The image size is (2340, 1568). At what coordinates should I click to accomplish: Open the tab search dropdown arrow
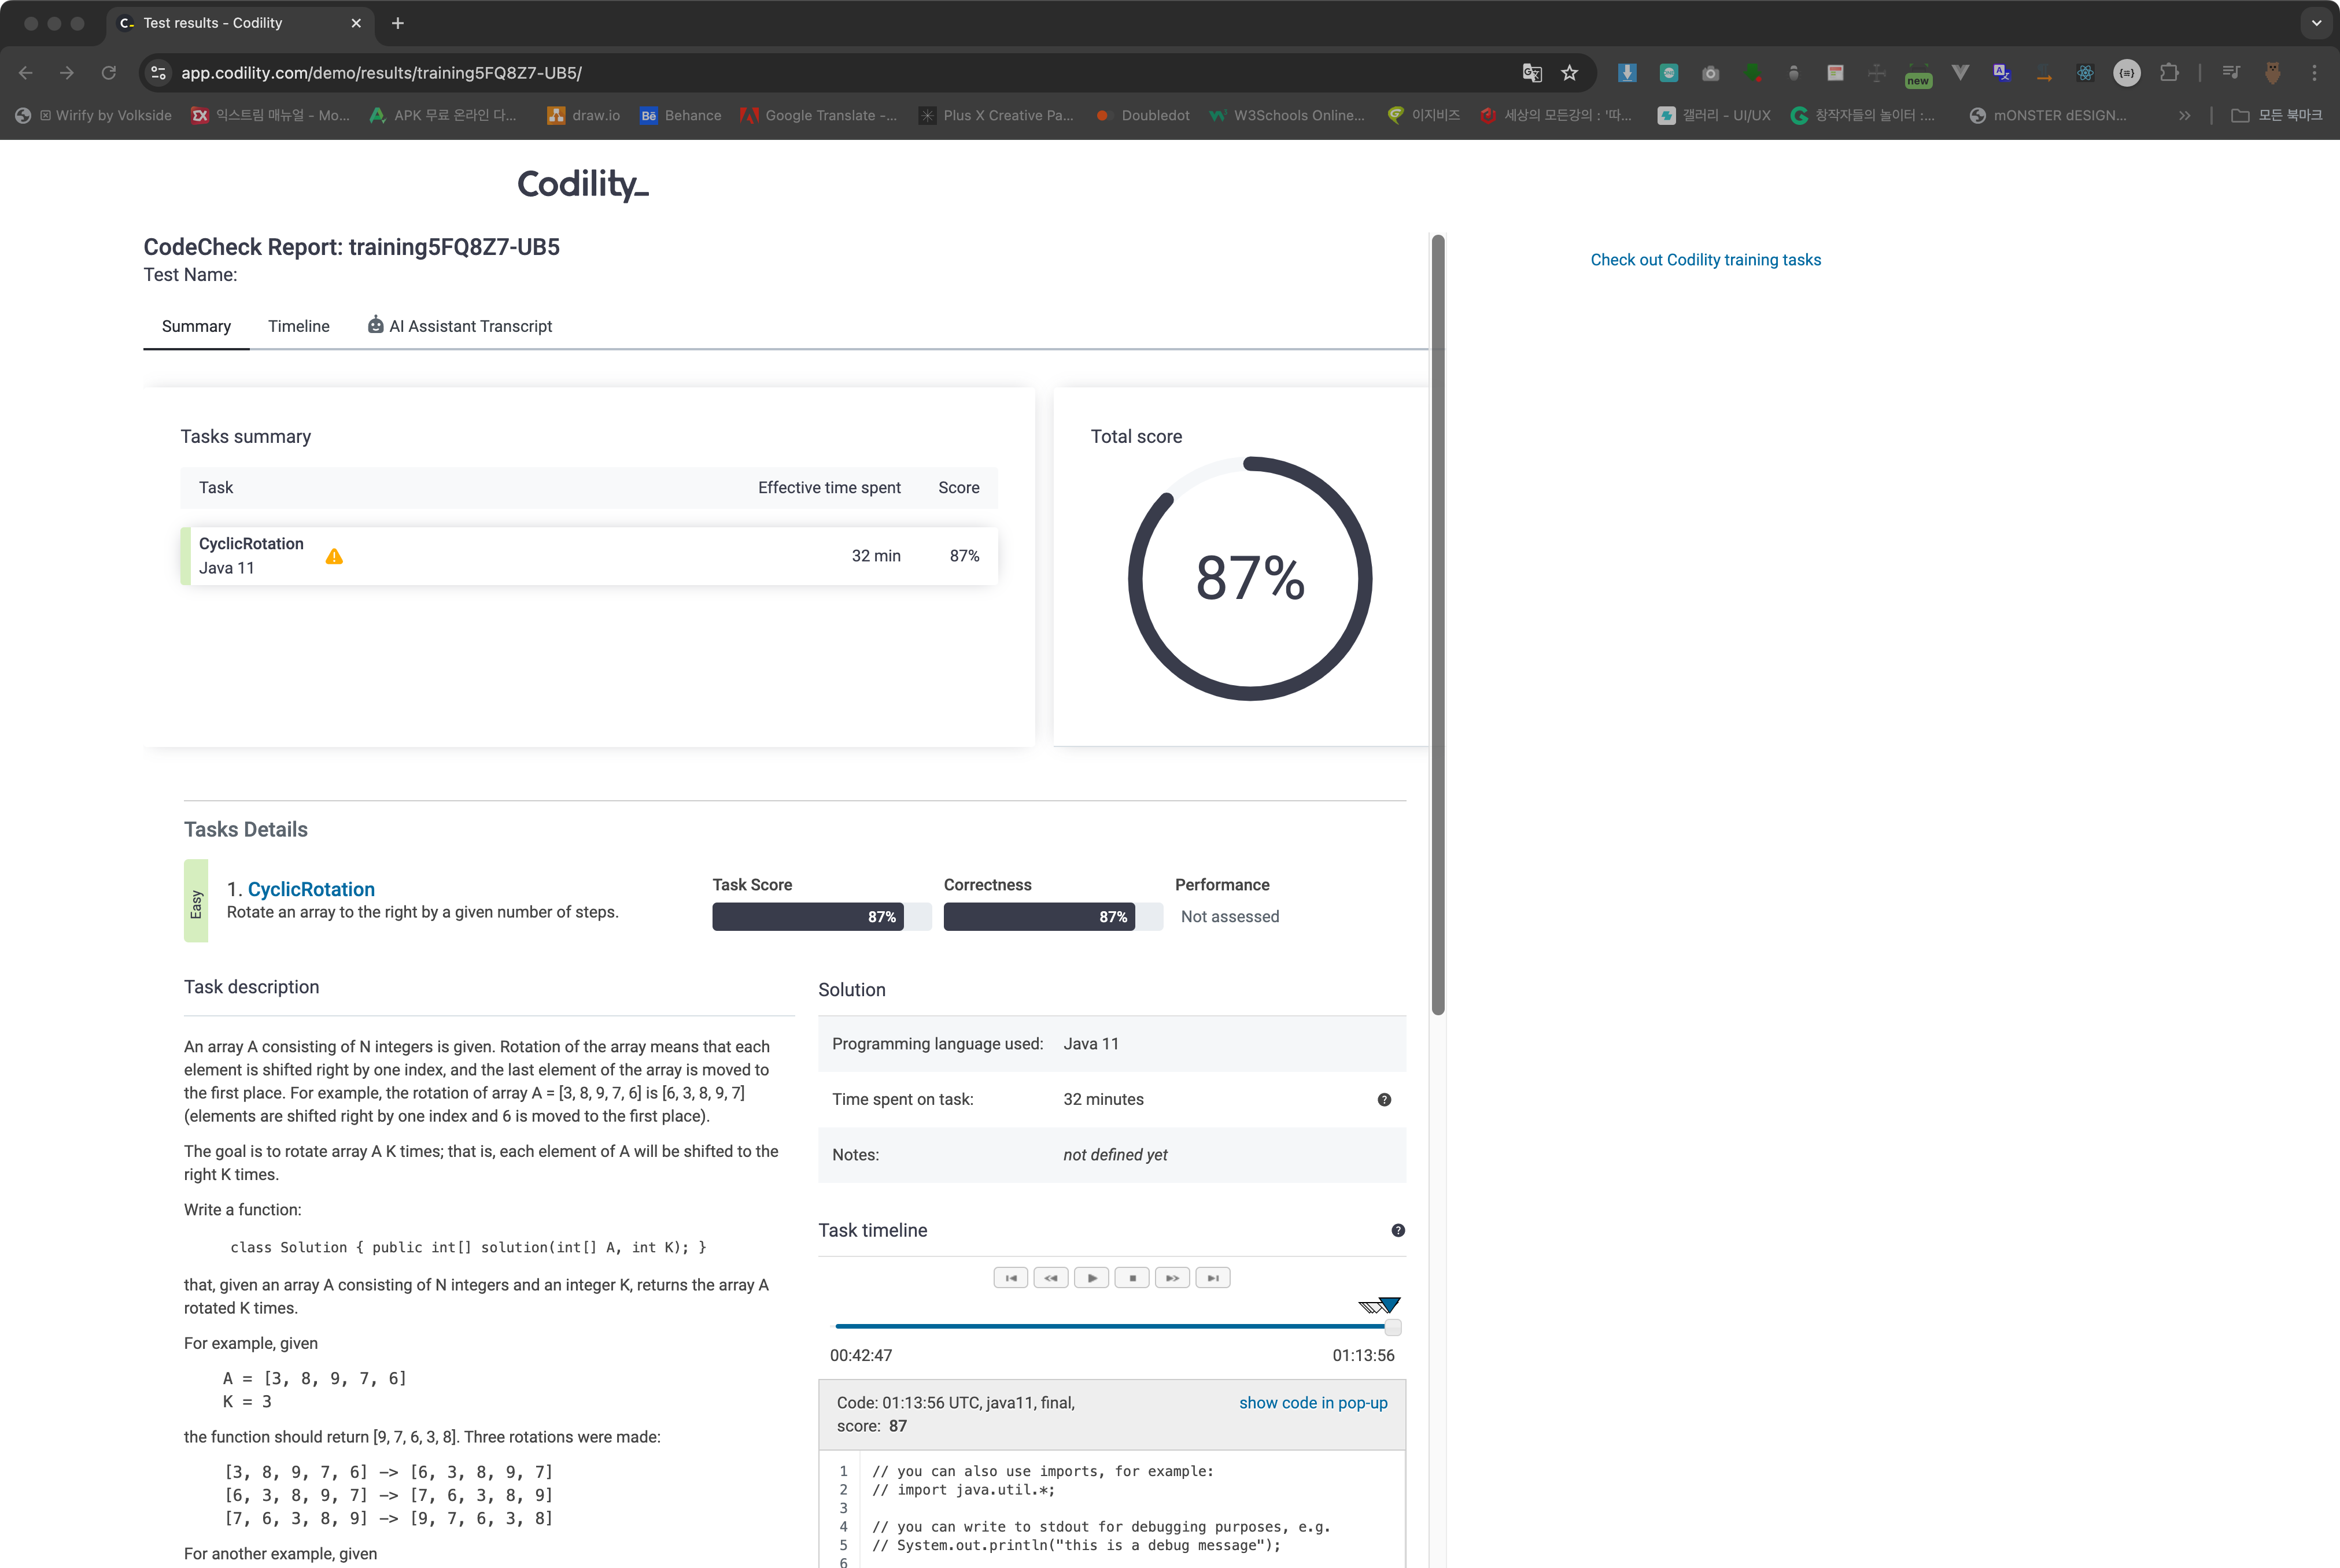pos(2316,23)
